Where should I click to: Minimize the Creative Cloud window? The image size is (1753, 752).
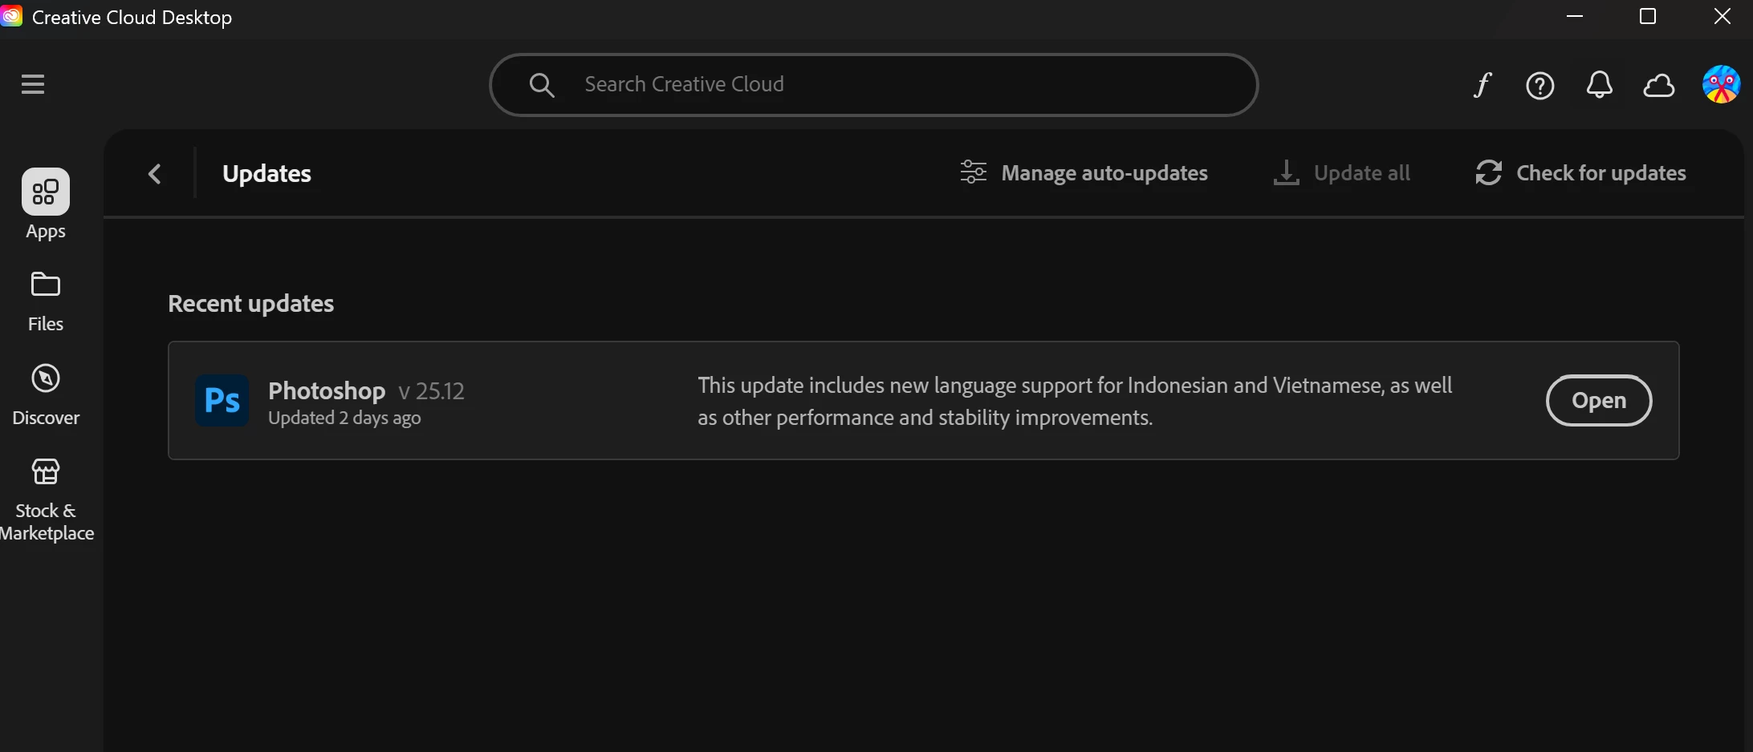1575,16
